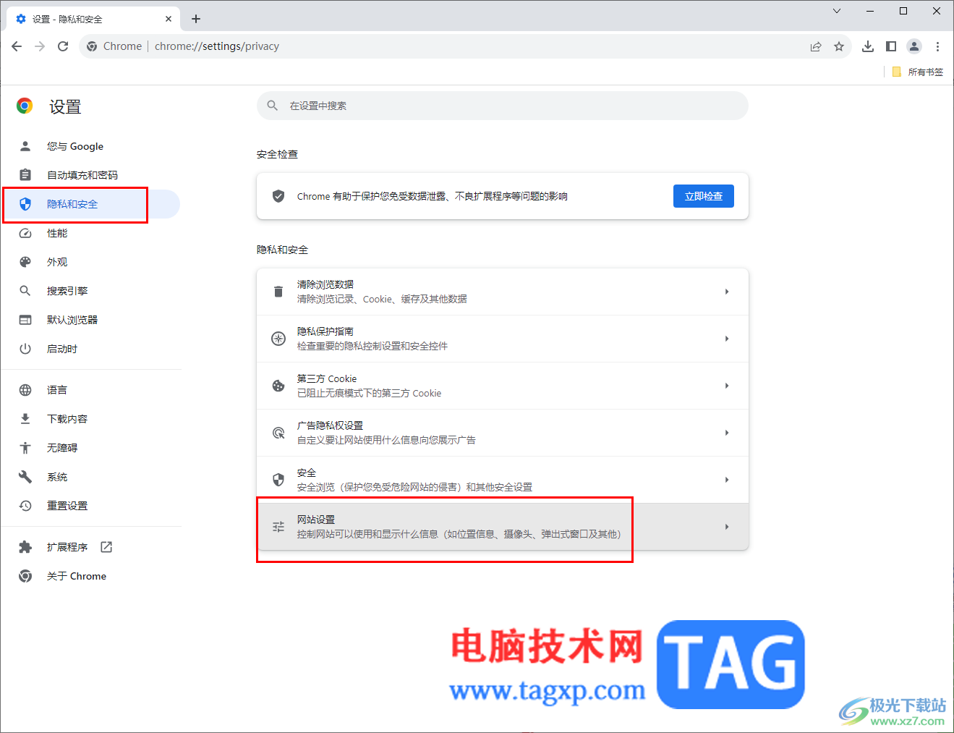Click the 无障碍 accessibility figure icon
This screenshot has height=733, width=954.
click(25, 448)
